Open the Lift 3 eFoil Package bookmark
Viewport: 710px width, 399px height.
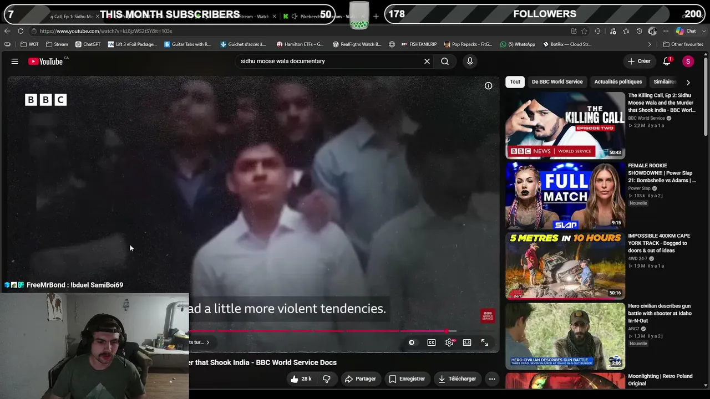133,44
